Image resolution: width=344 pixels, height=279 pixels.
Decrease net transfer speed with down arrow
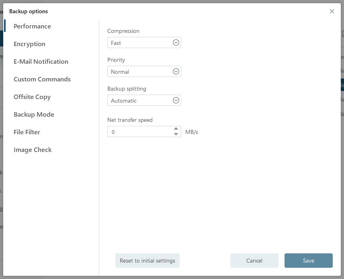pyautogui.click(x=176, y=134)
